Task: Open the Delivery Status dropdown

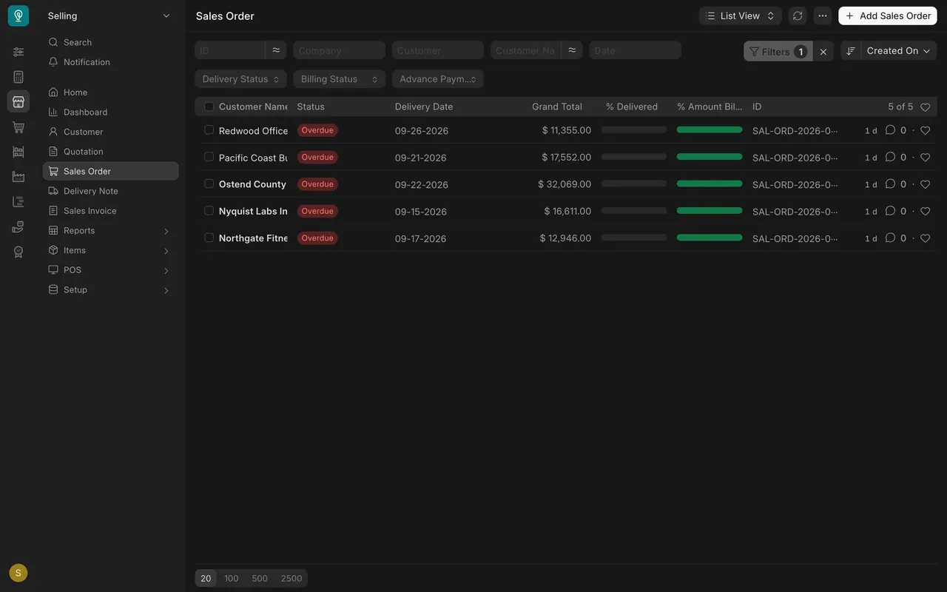Action: coord(240,79)
